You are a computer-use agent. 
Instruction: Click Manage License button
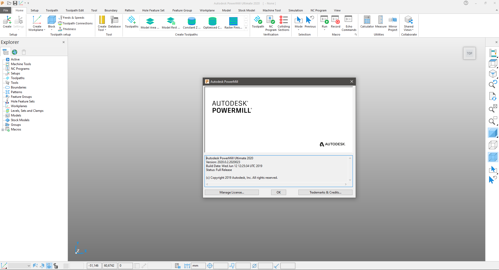point(232,192)
